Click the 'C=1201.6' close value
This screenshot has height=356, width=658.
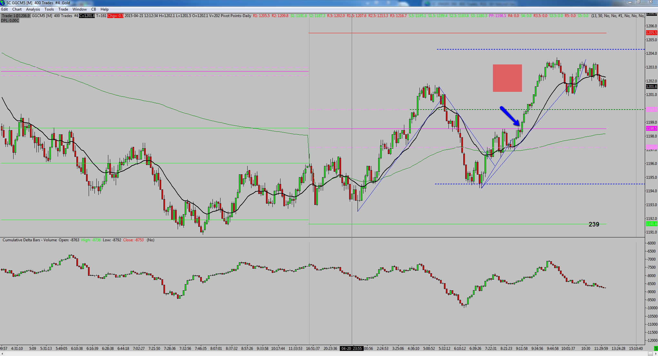point(87,16)
